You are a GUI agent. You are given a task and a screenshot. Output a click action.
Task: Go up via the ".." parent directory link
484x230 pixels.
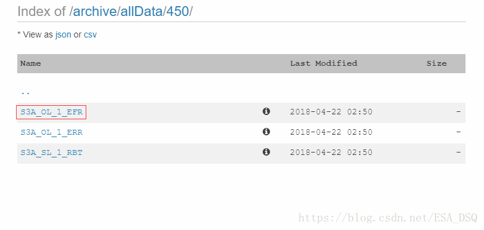click(x=25, y=92)
